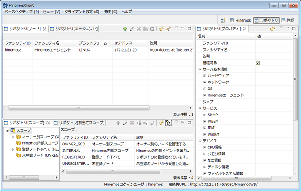Collapse the サーバ基本情報 section
301x191 pixels.
point(200,69)
